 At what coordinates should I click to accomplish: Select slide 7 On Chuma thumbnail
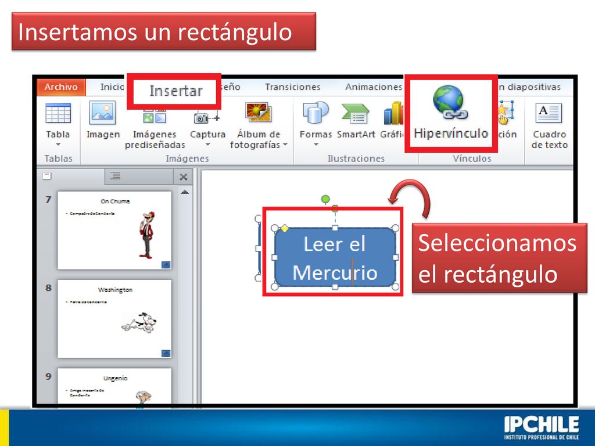point(114,230)
